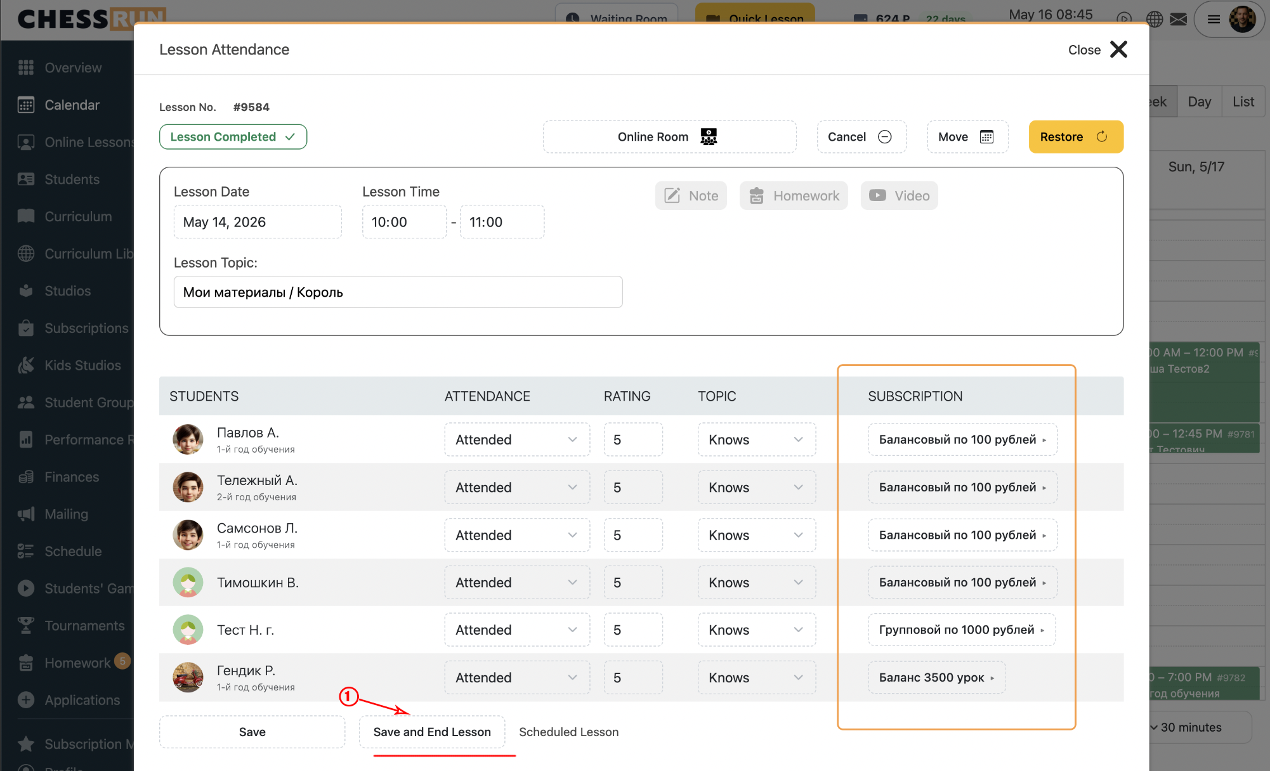The image size is (1270, 771).
Task: Open the Overview grid icon in sidebar
Action: (x=26, y=68)
